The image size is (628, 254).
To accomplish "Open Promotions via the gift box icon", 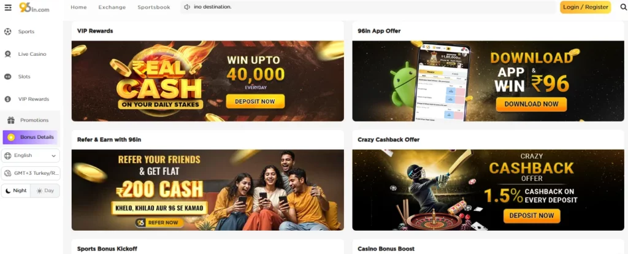I will coord(11,120).
